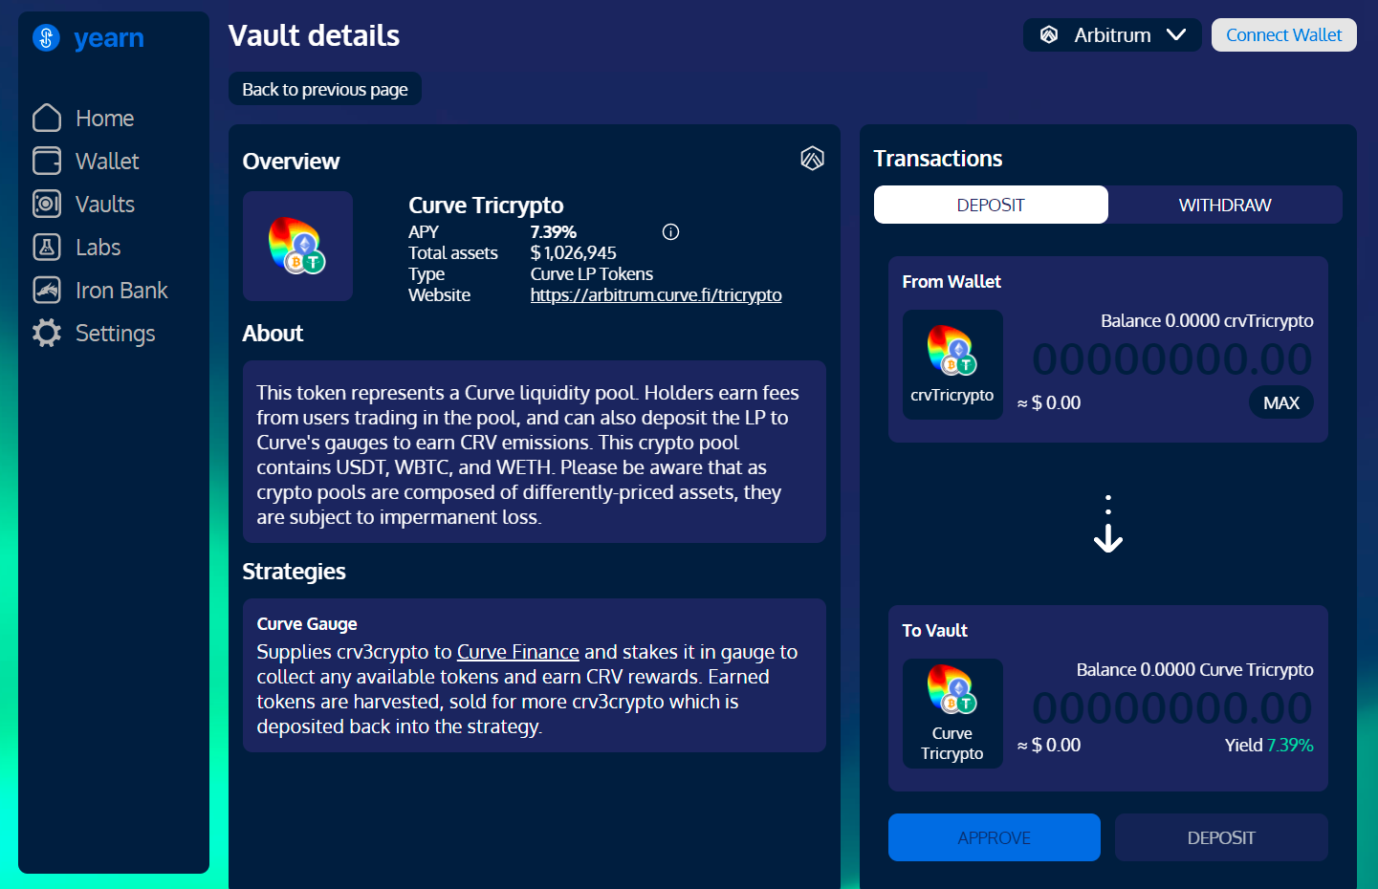
Task: Navigate to Iron Bank icon
Action: [x=47, y=290]
